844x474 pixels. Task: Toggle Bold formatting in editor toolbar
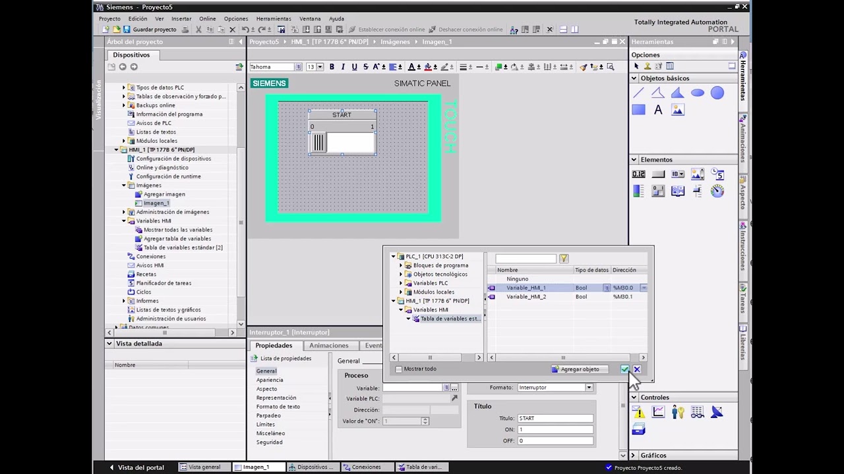[x=332, y=67]
